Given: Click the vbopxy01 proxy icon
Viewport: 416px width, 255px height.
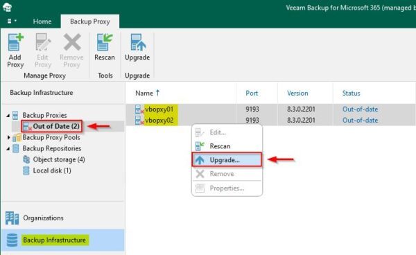Looking at the screenshot, I should (x=139, y=109).
